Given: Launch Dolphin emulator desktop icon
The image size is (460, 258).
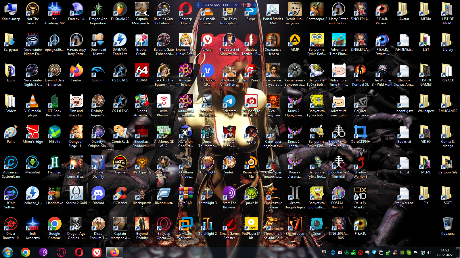Looking at the screenshot, I should point(98,73).
